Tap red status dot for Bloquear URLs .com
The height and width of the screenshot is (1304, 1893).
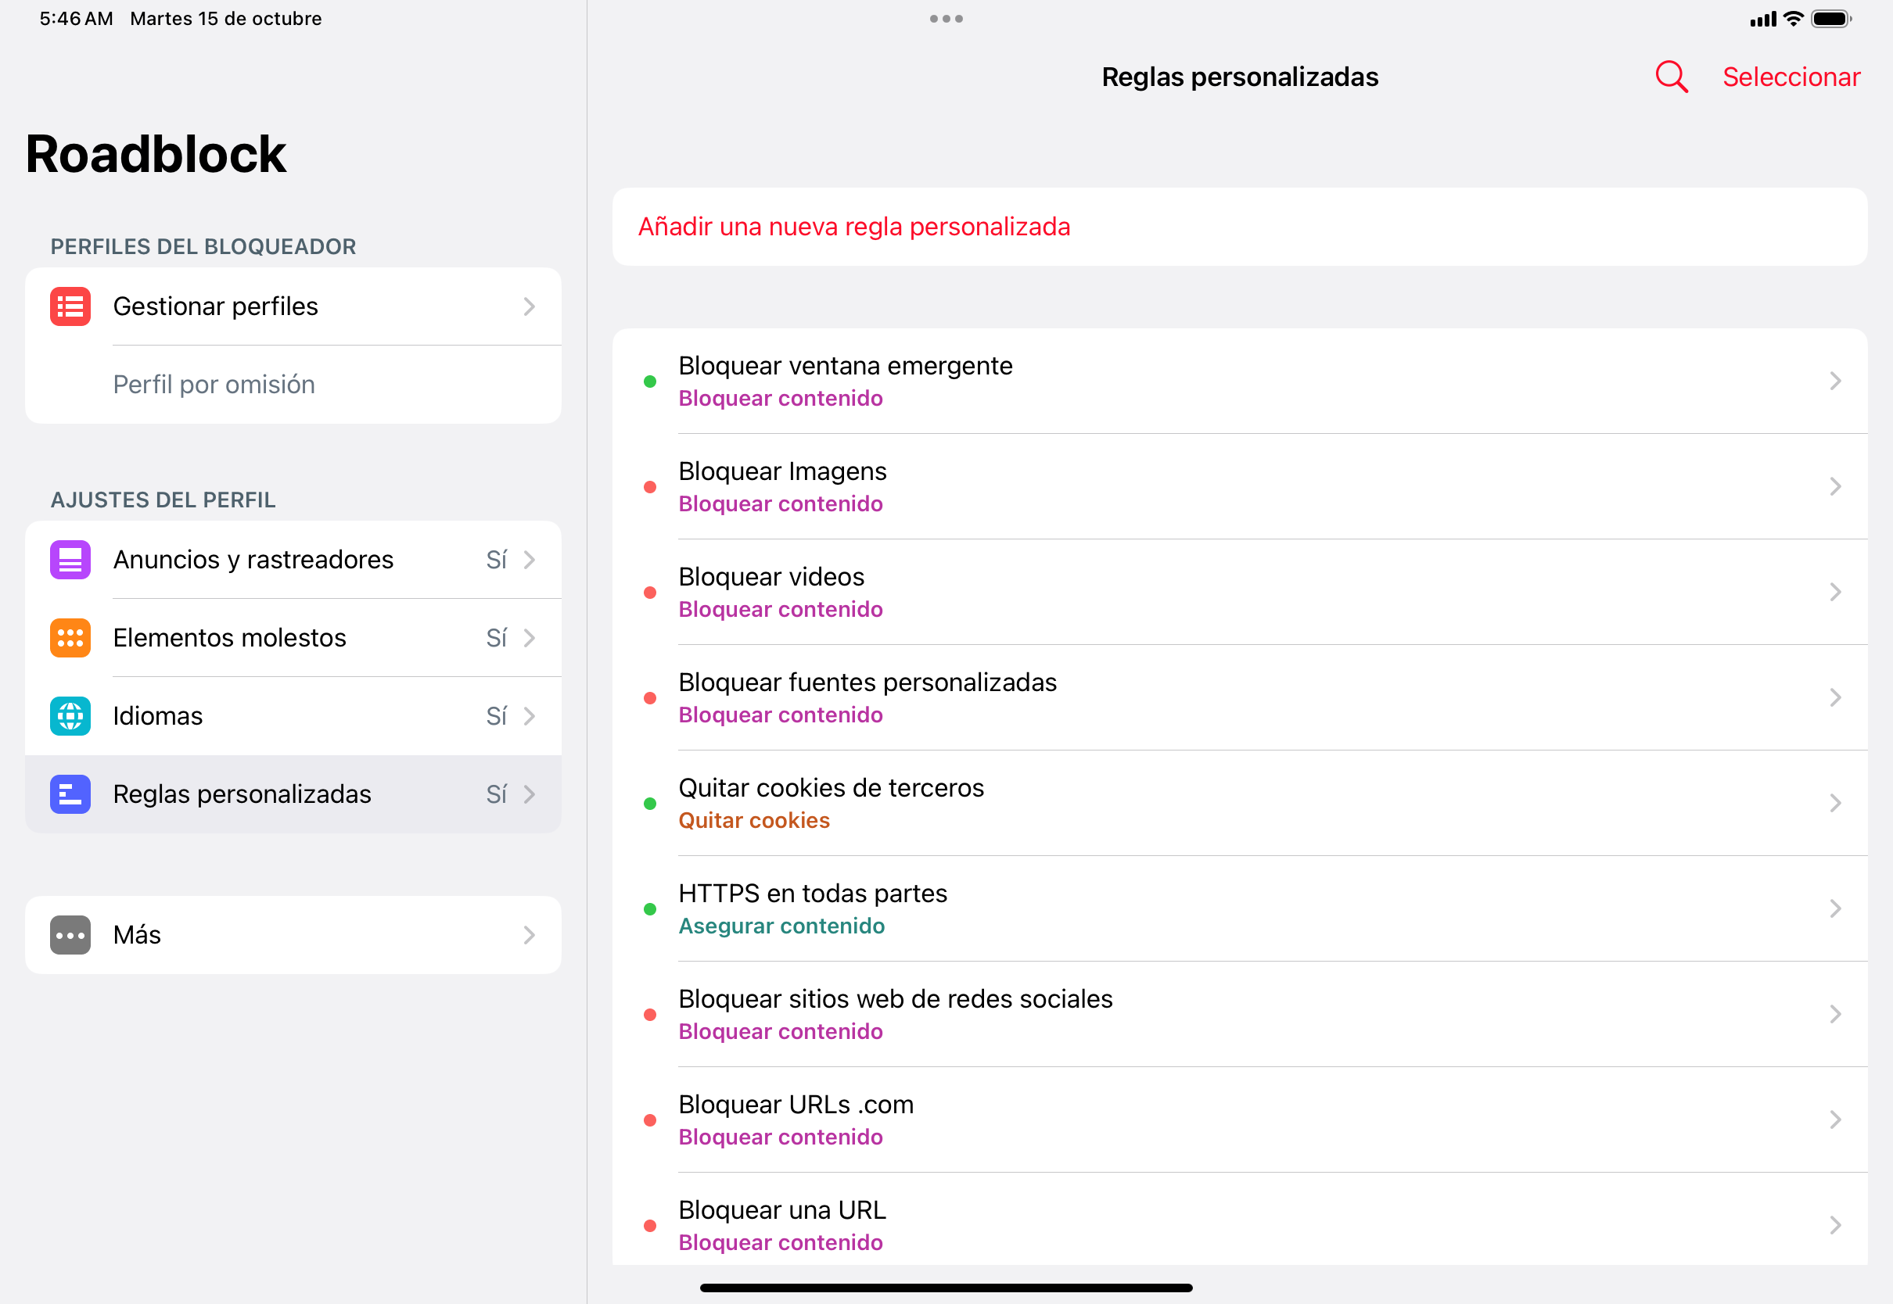[650, 1120]
